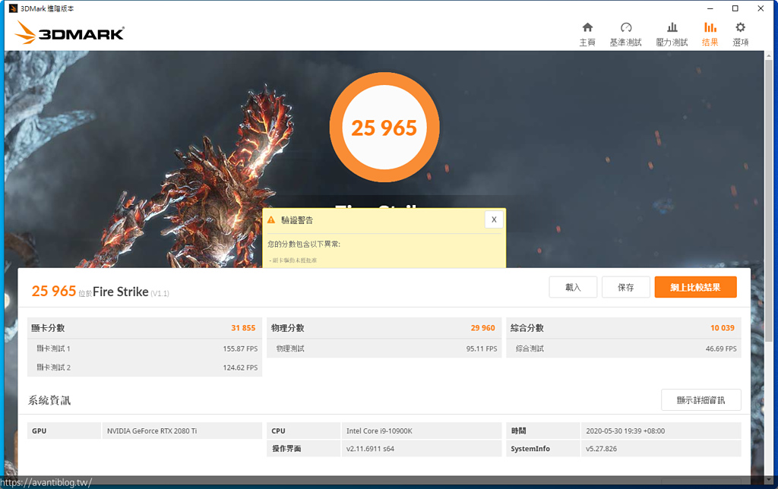Click the warning triangle icon
The height and width of the screenshot is (489, 778).
[x=271, y=219]
